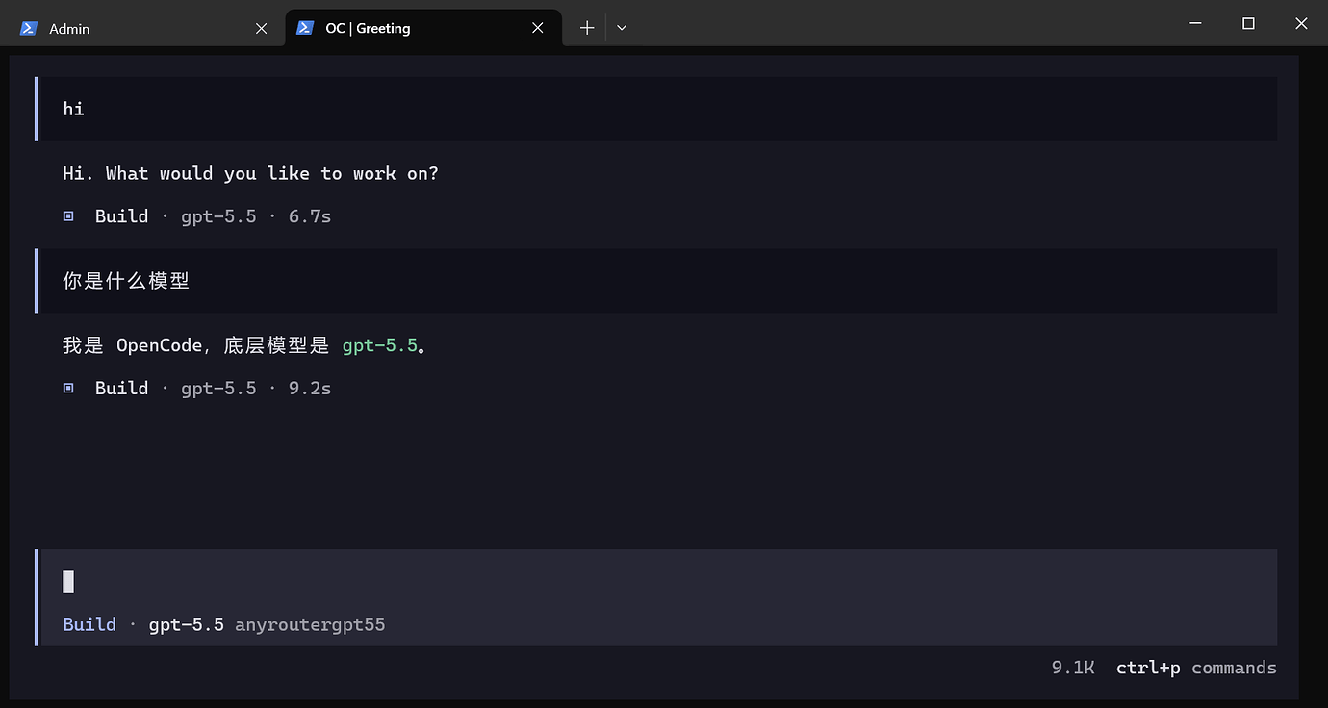The image size is (1328, 708).
Task: Open a new terminal tab
Action: 587,28
